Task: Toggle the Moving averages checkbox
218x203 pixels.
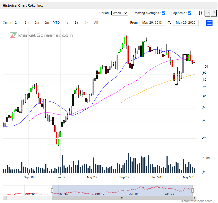Action: 163,13
